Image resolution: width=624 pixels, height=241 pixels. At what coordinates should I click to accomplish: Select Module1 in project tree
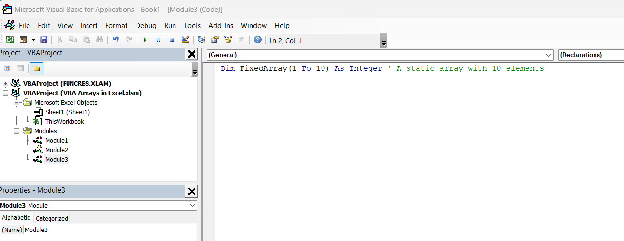pyautogui.click(x=57, y=141)
